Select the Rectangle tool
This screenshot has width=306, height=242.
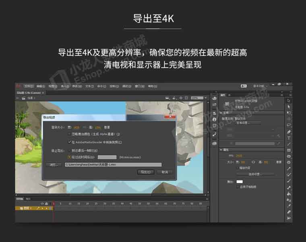click(289, 150)
